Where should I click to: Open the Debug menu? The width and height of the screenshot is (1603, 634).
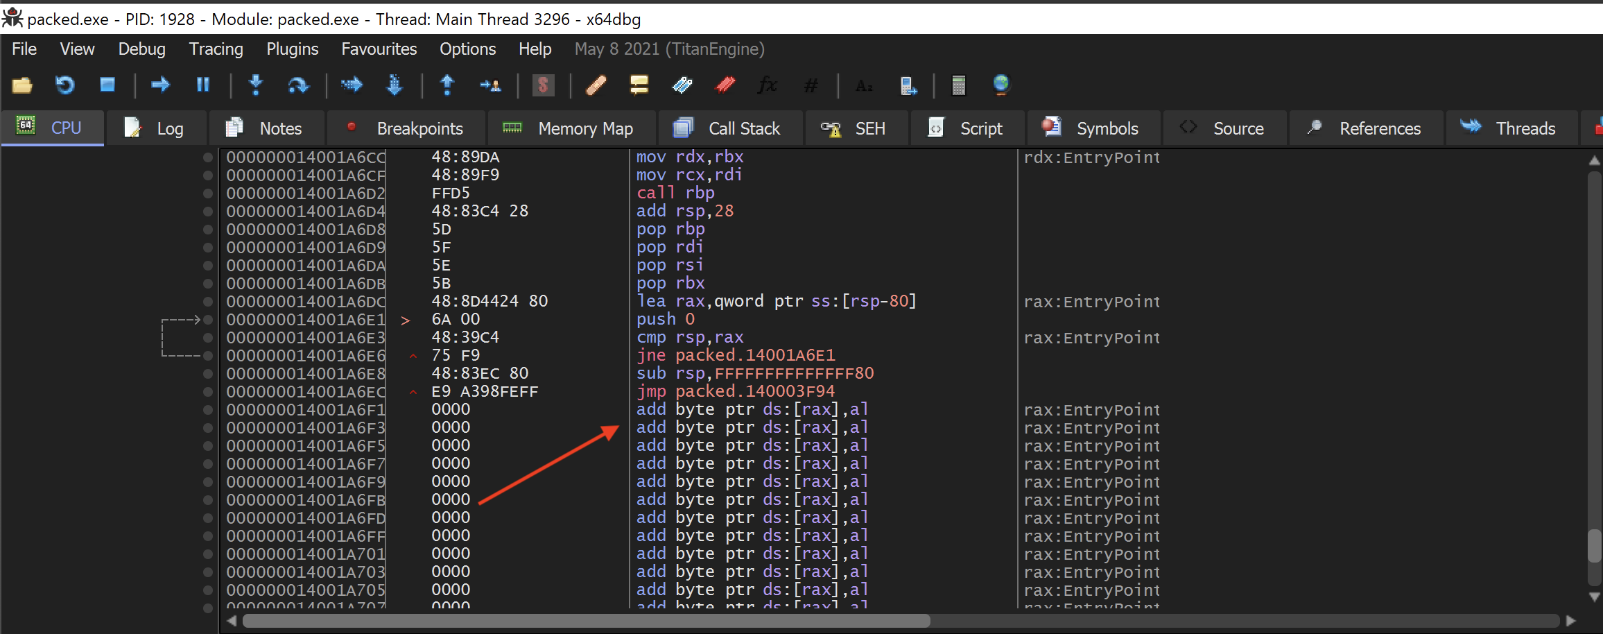coord(141,49)
